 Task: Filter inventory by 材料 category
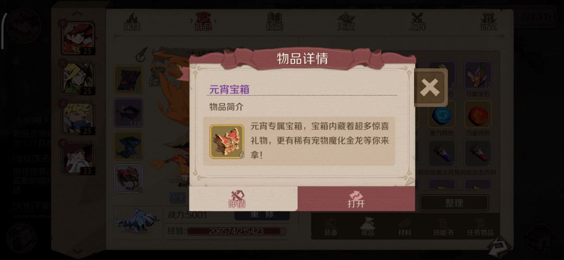click(x=405, y=227)
